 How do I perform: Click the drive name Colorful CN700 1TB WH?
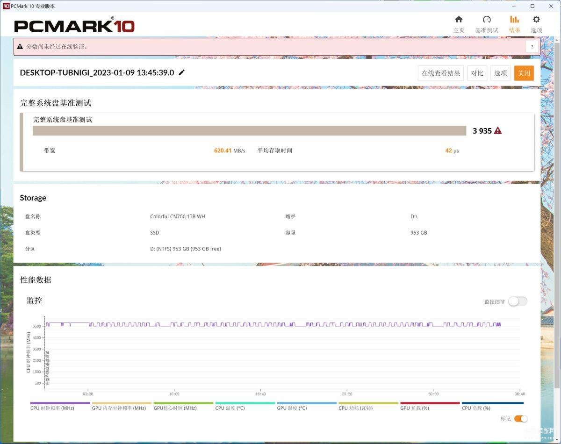178,216
